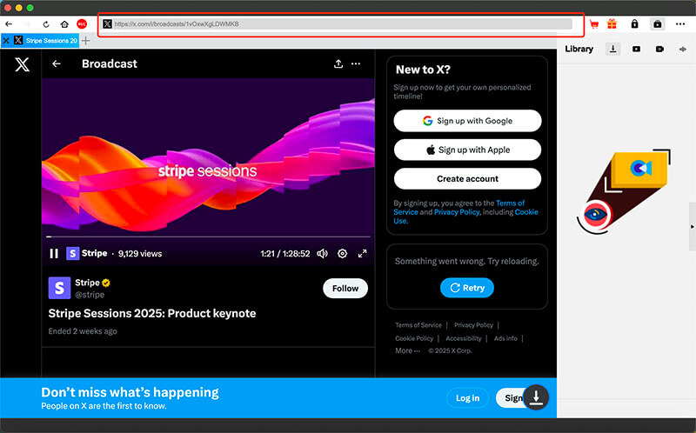
Task: Click the toolbar icon right of the padlock
Action: [x=658, y=24]
